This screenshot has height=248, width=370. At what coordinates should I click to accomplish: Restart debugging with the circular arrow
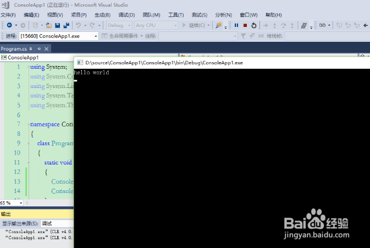pyautogui.click(x=254, y=25)
